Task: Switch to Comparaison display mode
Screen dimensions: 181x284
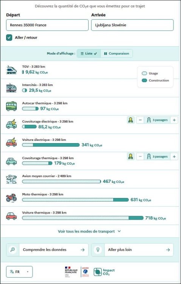Action: coord(117,53)
